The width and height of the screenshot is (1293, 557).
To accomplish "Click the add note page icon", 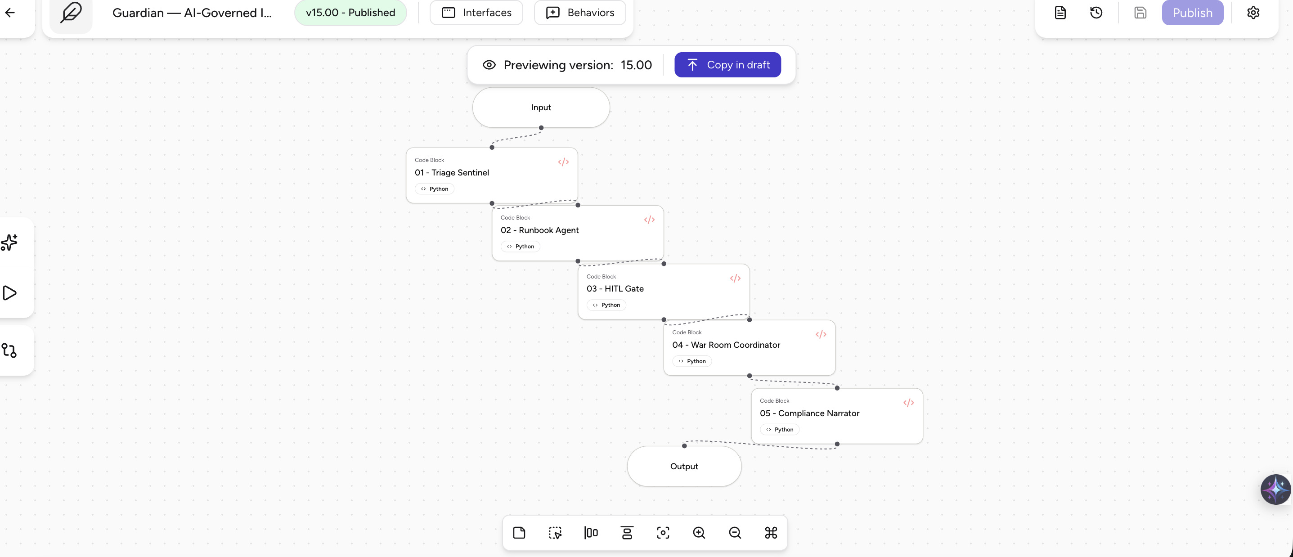I will [x=519, y=533].
